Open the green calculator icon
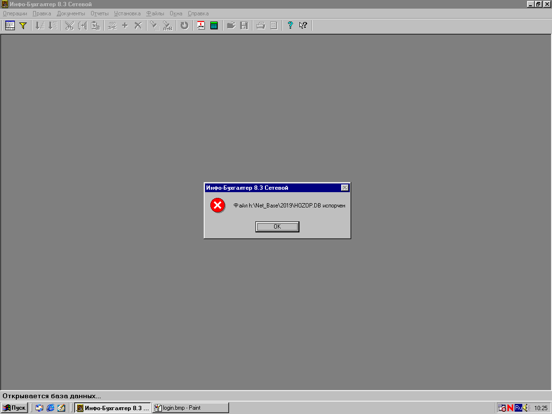552x414 pixels. point(214,25)
